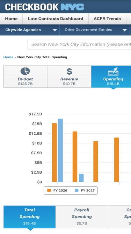This screenshot has height=234, width=131.
Task: Toggle FY 2026 series in chart legend
Action: (x=57, y=190)
